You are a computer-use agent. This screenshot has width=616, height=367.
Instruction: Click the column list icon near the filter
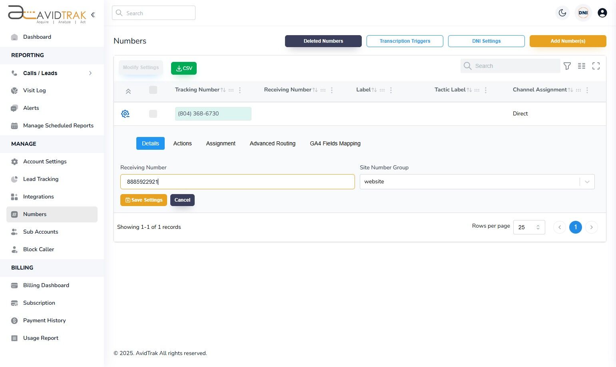tap(582, 66)
